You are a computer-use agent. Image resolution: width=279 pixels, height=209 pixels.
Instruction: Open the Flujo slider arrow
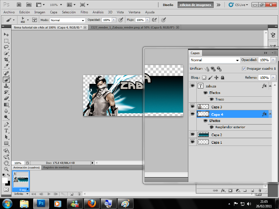[x=147, y=20]
